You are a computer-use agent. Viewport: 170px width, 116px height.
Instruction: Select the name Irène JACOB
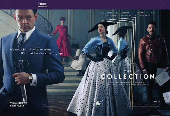coord(145,15)
